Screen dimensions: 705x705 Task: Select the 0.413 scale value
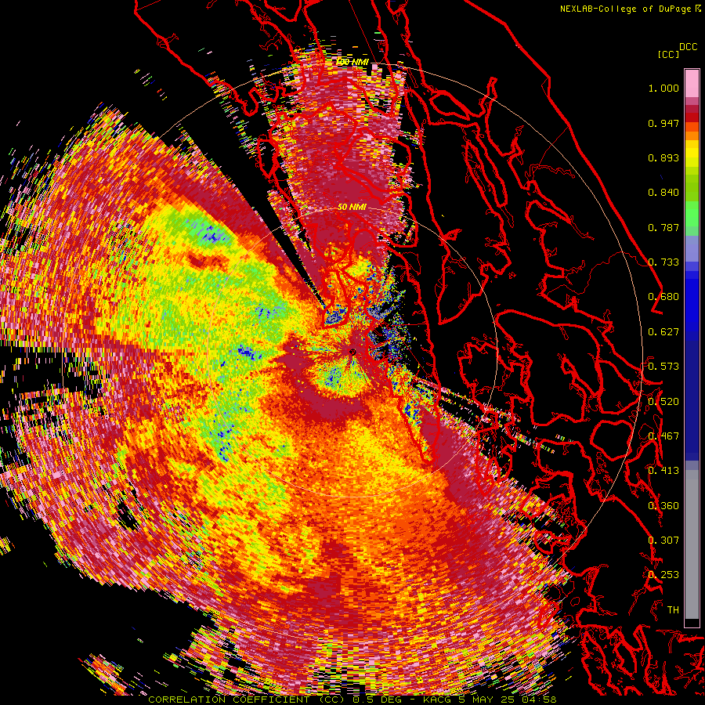663,471
